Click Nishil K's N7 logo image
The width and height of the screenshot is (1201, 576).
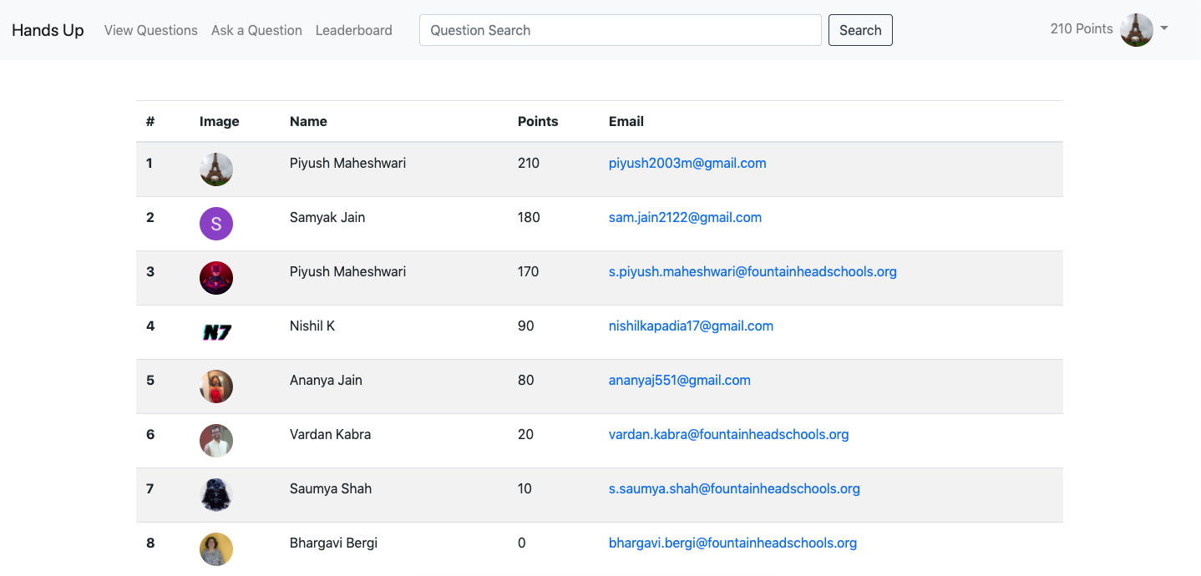[216, 332]
